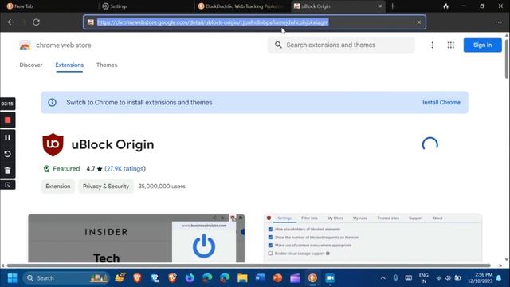Restart the recording with the undo arrow
Image resolution: width=510 pixels, height=287 pixels.
coord(7,154)
